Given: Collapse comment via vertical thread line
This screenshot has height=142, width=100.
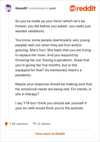Looking at the screenshot, I should [x=8, y=65].
